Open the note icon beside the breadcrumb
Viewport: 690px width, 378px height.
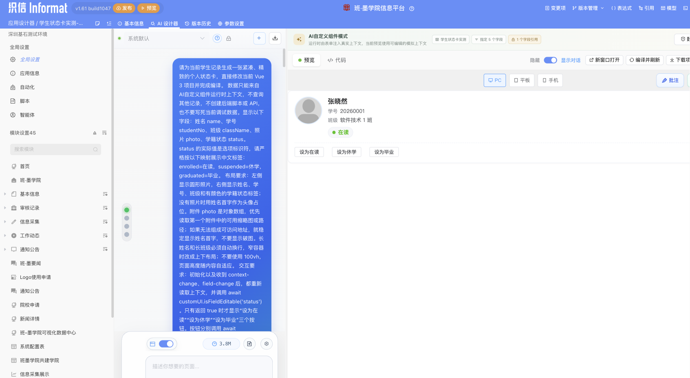coord(97,24)
